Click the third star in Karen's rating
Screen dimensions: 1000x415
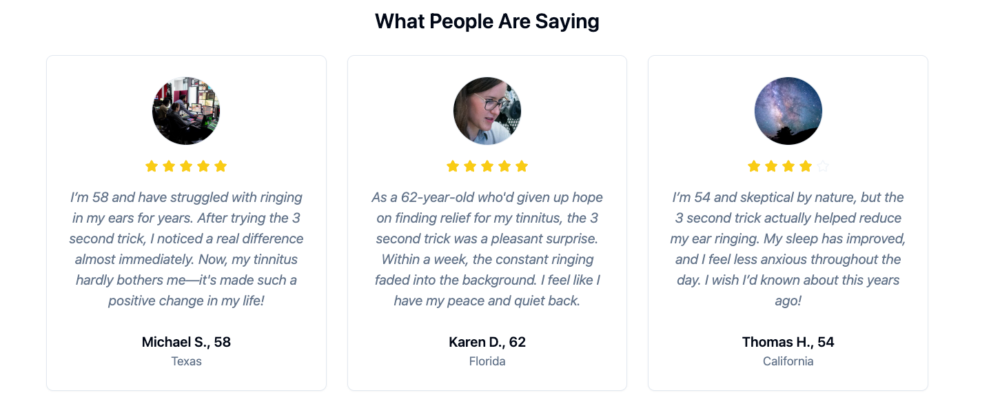pos(487,166)
